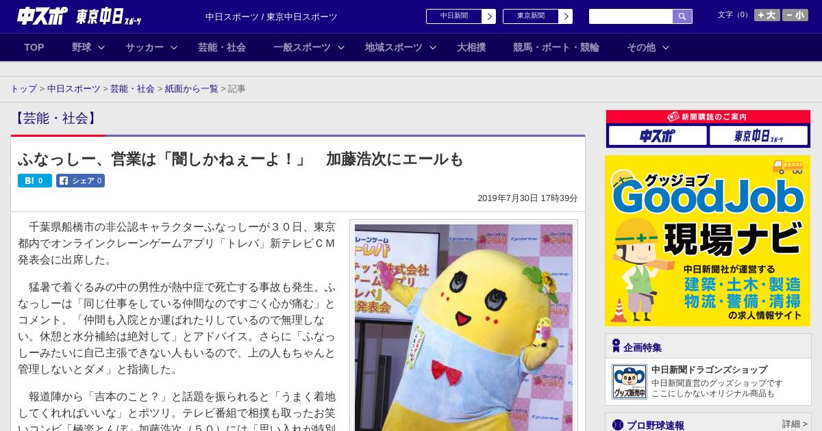Click トップ breadcrumb link
Viewport: 822px width, 431px height.
(x=24, y=89)
